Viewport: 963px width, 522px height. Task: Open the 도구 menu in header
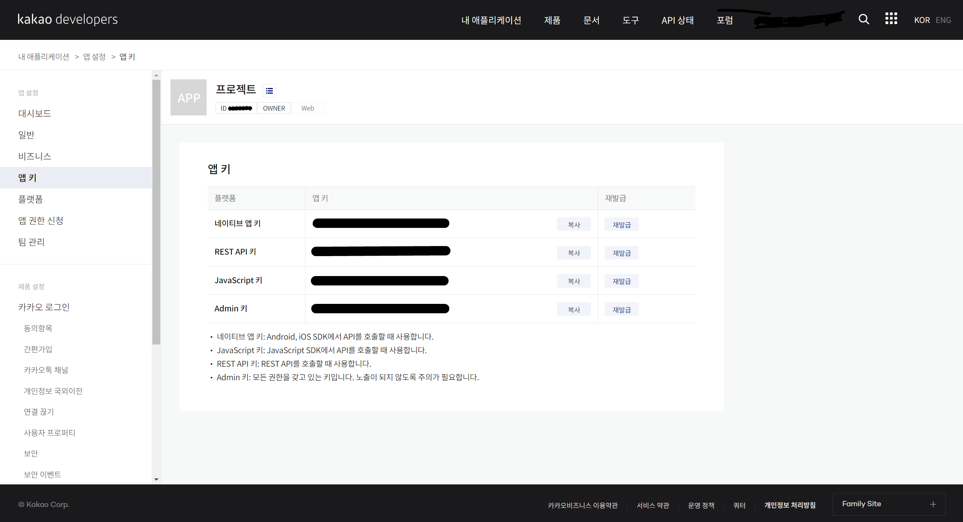point(630,20)
